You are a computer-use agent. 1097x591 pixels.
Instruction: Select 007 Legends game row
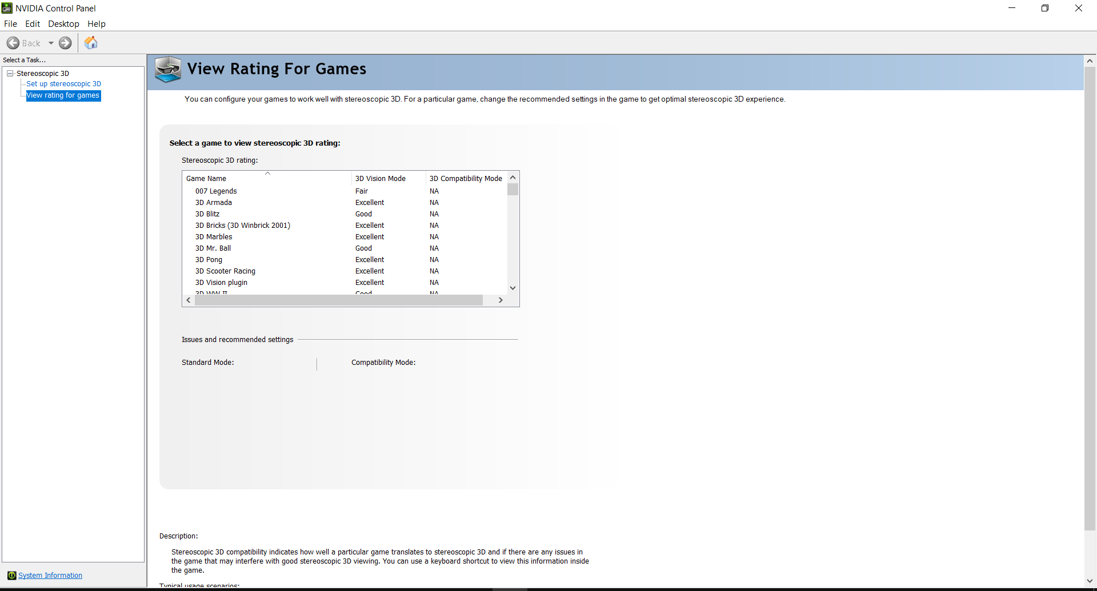pyautogui.click(x=345, y=191)
